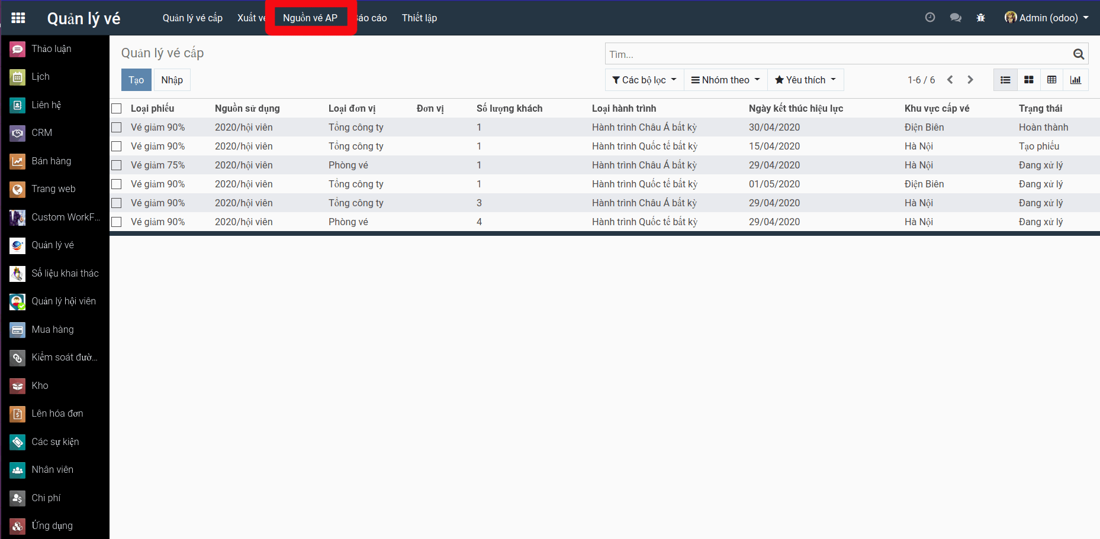
Task: Sort by Nguồn sử dụng column
Action: [x=247, y=108]
